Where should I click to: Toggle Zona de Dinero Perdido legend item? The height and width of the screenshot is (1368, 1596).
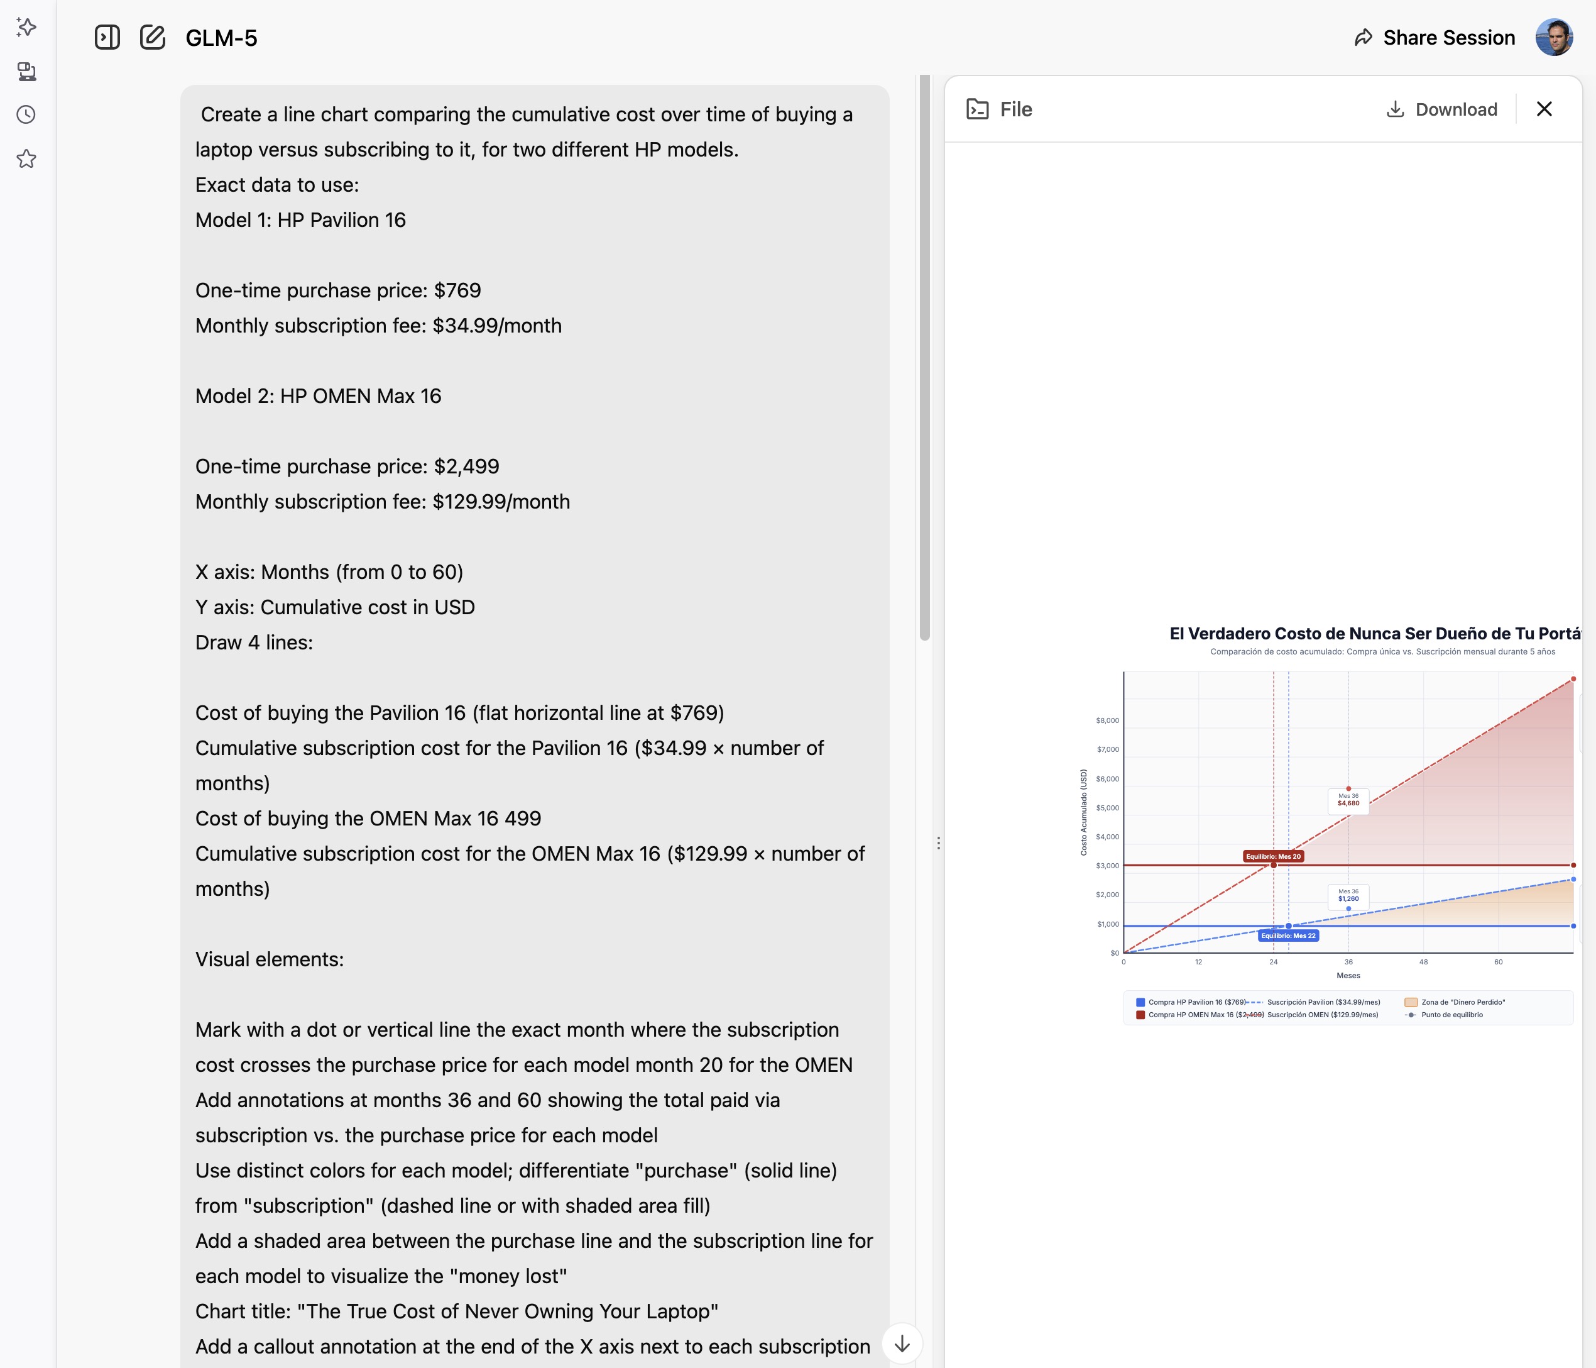tap(1462, 1003)
